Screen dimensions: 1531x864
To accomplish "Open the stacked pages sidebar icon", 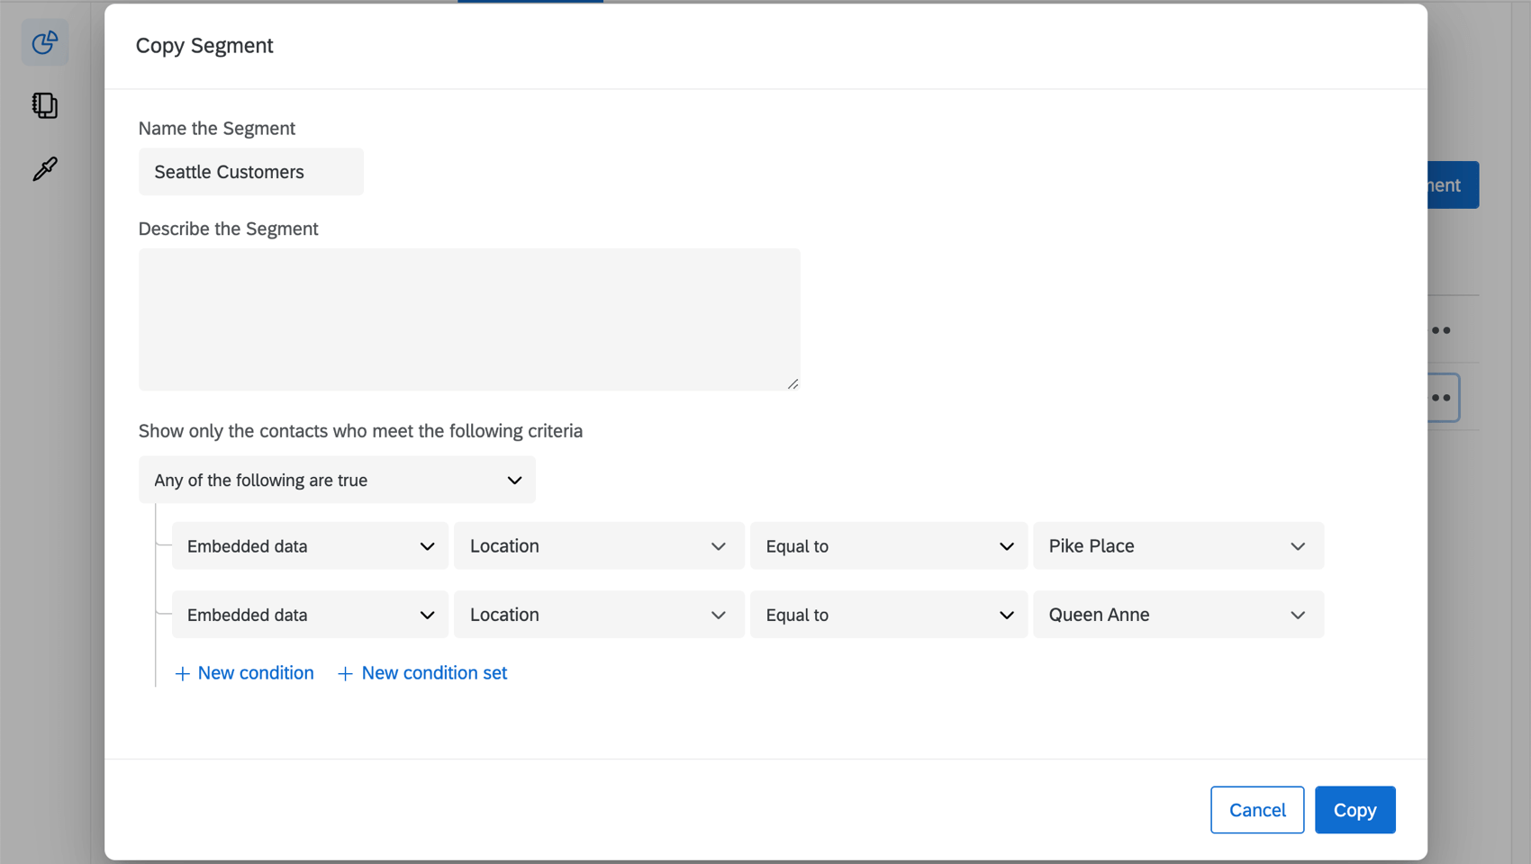I will pyautogui.click(x=45, y=105).
